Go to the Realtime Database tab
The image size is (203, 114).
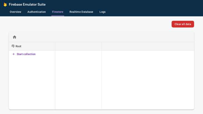81,12
